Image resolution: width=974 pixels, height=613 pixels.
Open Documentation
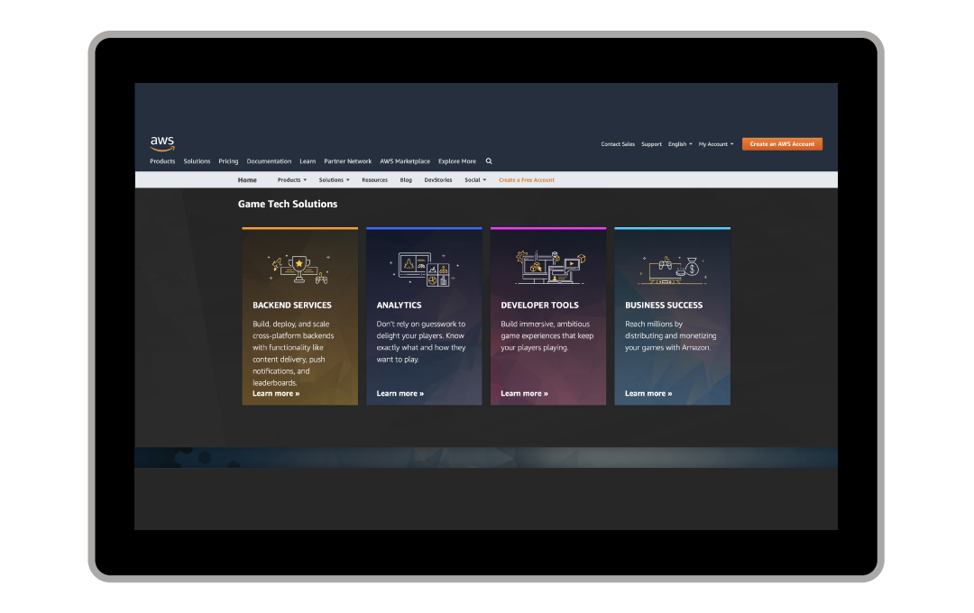click(x=269, y=161)
